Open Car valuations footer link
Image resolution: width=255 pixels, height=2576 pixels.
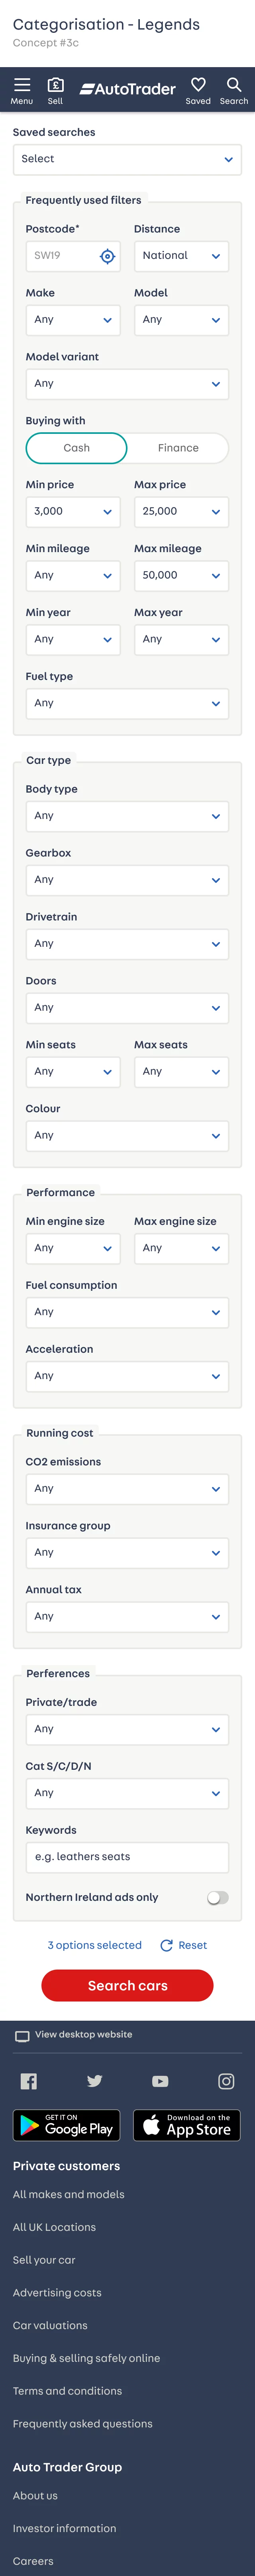[50, 2325]
